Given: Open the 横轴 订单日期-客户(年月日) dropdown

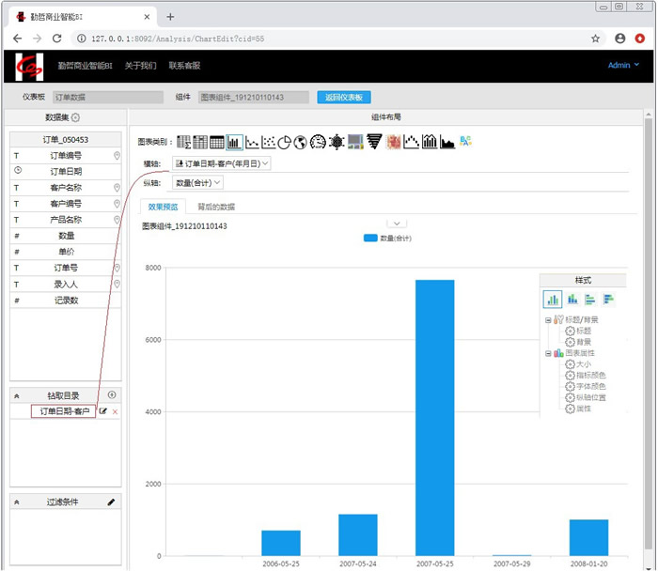Looking at the screenshot, I should [222, 163].
